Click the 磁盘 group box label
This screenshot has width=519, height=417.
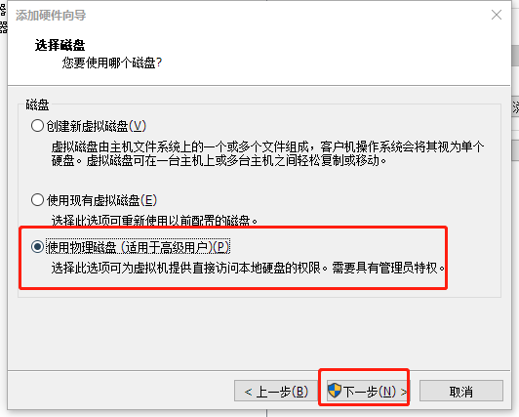37,105
